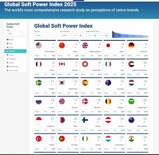Select the highlighted Ranking tab
The image size is (159, 155).
[15, 51]
